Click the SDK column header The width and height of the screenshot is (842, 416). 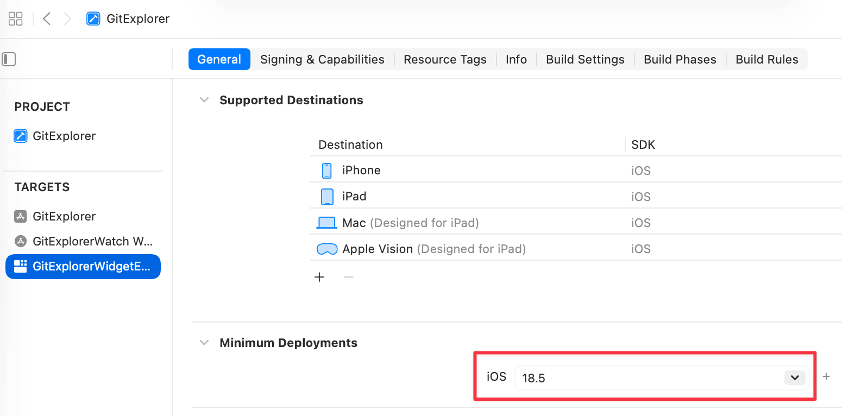click(x=643, y=144)
